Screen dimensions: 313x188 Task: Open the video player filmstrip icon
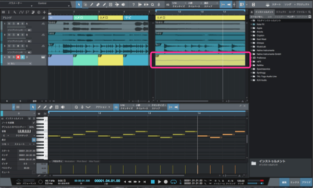pyautogui.click(x=253, y=4)
